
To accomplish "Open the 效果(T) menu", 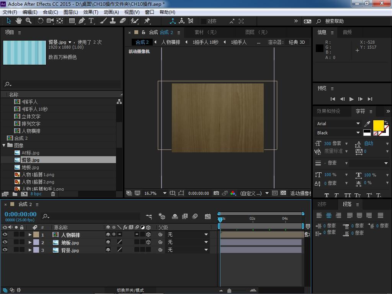I will 91,12.
